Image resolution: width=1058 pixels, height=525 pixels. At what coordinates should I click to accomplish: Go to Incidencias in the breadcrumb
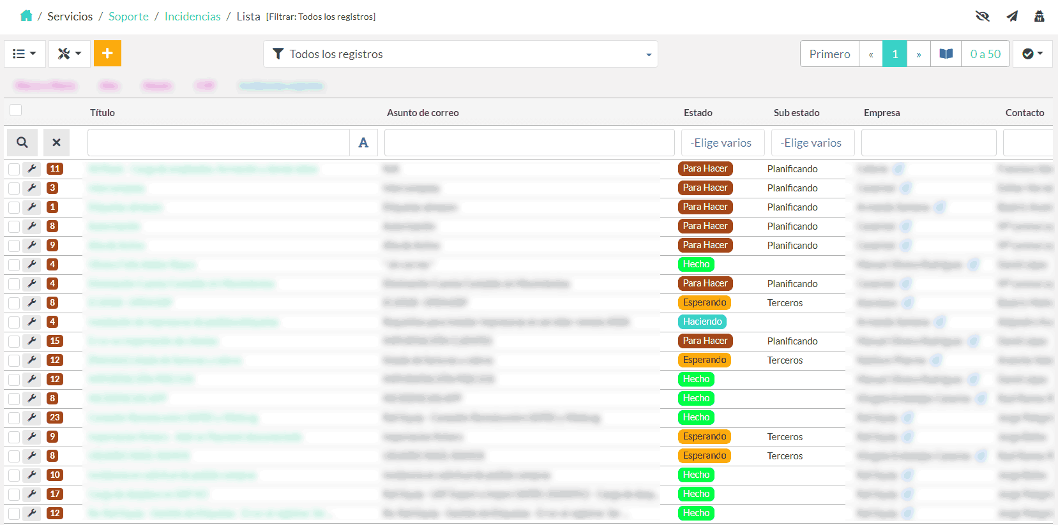pyautogui.click(x=192, y=17)
